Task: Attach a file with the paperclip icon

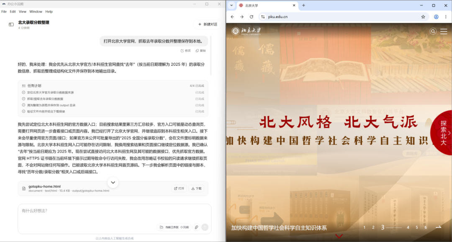Action: [x=196, y=227]
